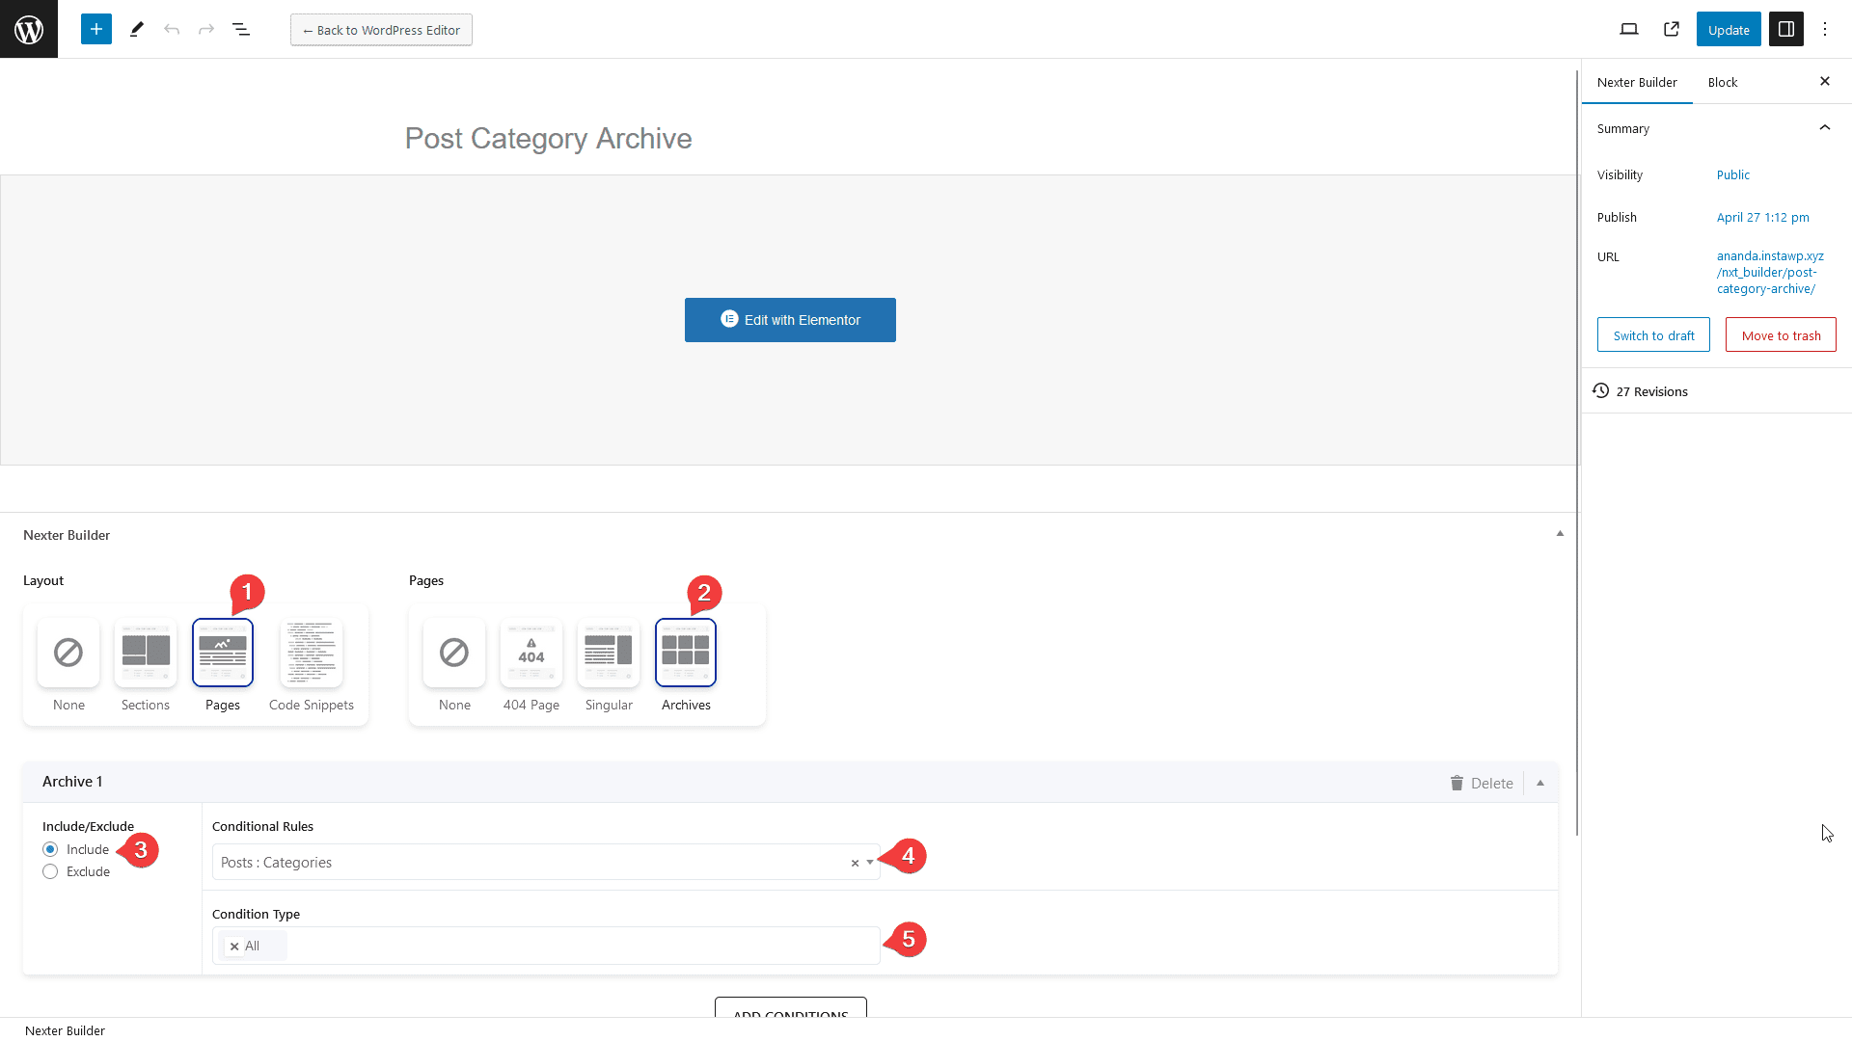Click Edit with Elementor
The height and width of the screenshot is (1041, 1852).
(x=790, y=320)
